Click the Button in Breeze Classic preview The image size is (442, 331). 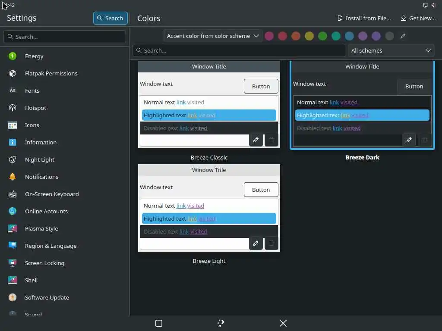pos(261,86)
